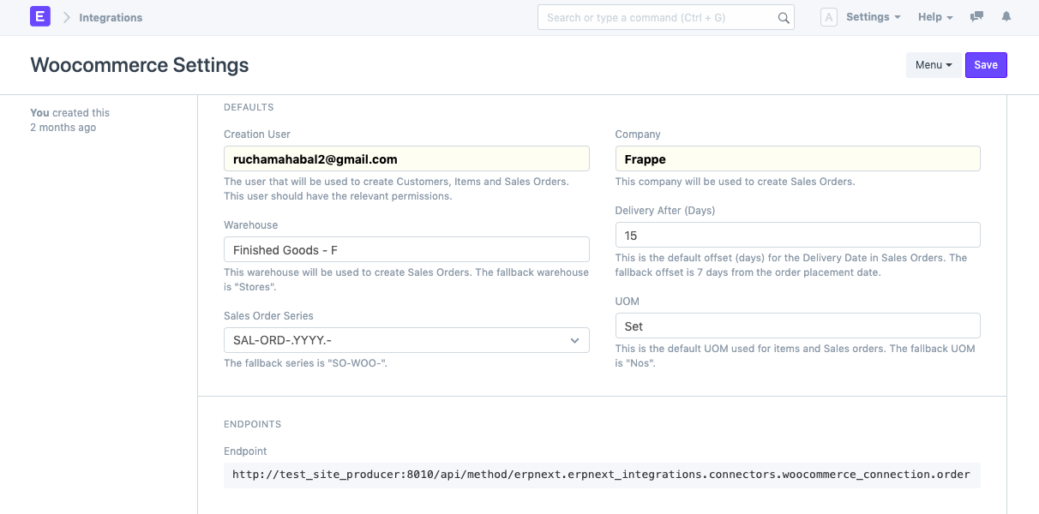Open the Help dropdown
Viewport: 1039px width, 514px height.
point(934,16)
